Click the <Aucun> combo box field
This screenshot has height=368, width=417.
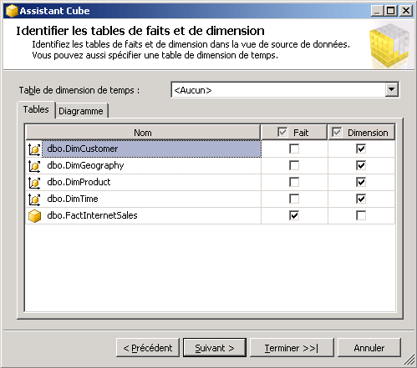[x=285, y=90]
